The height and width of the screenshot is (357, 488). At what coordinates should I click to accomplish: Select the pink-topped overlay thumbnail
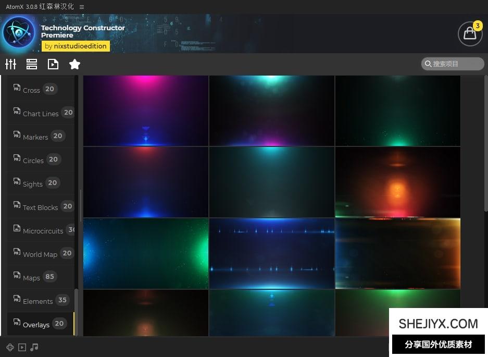[x=146, y=110]
